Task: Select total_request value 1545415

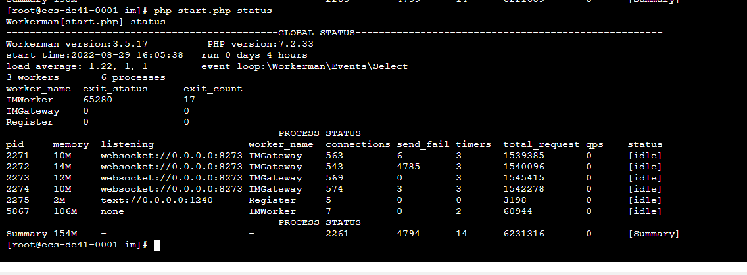Action: pos(524,178)
